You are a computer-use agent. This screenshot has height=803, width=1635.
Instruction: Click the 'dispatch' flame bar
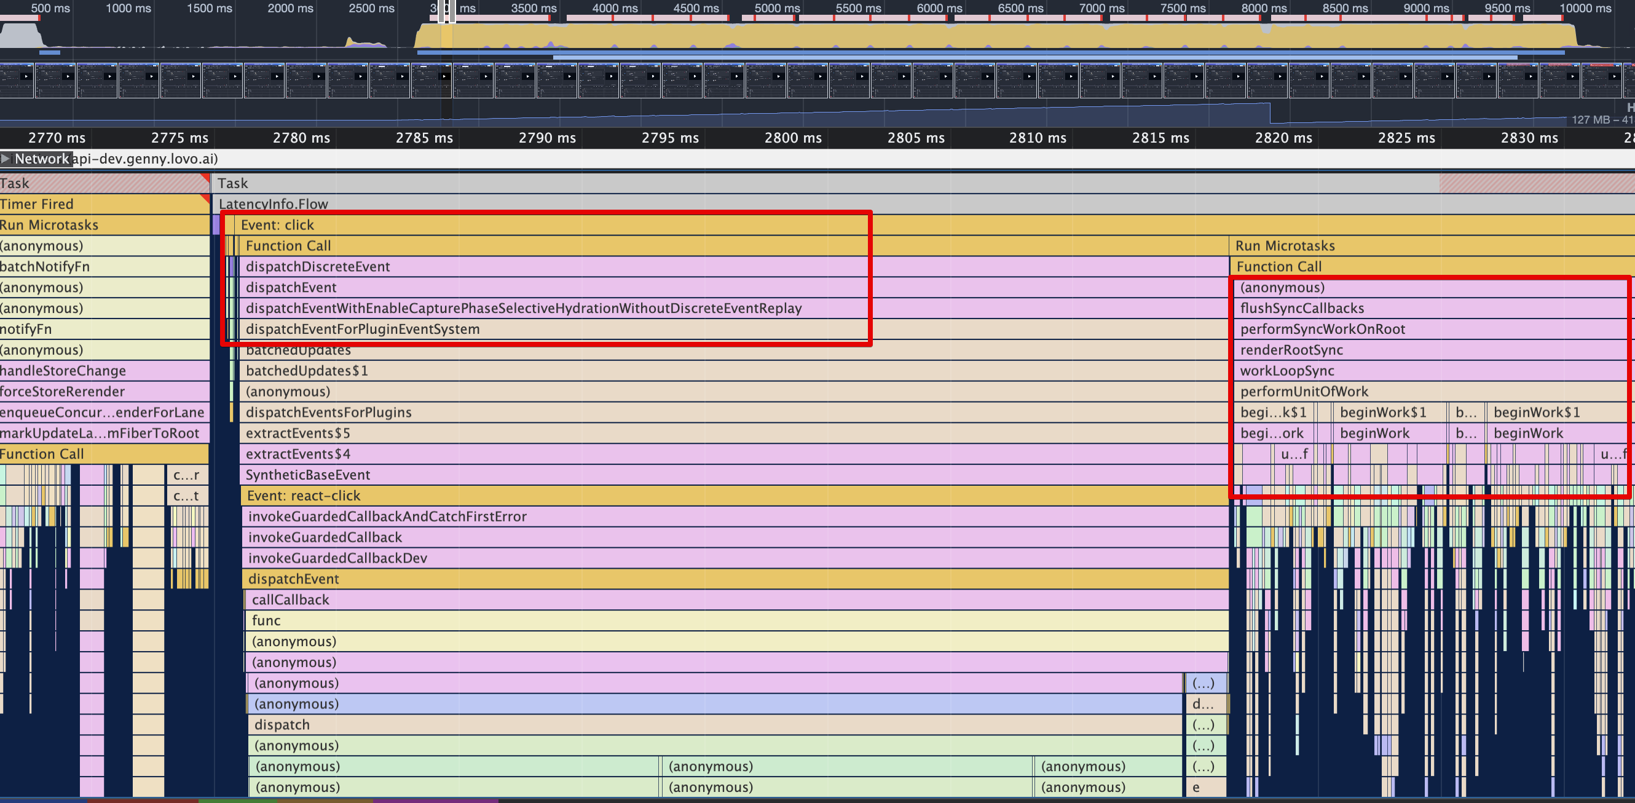tap(282, 725)
